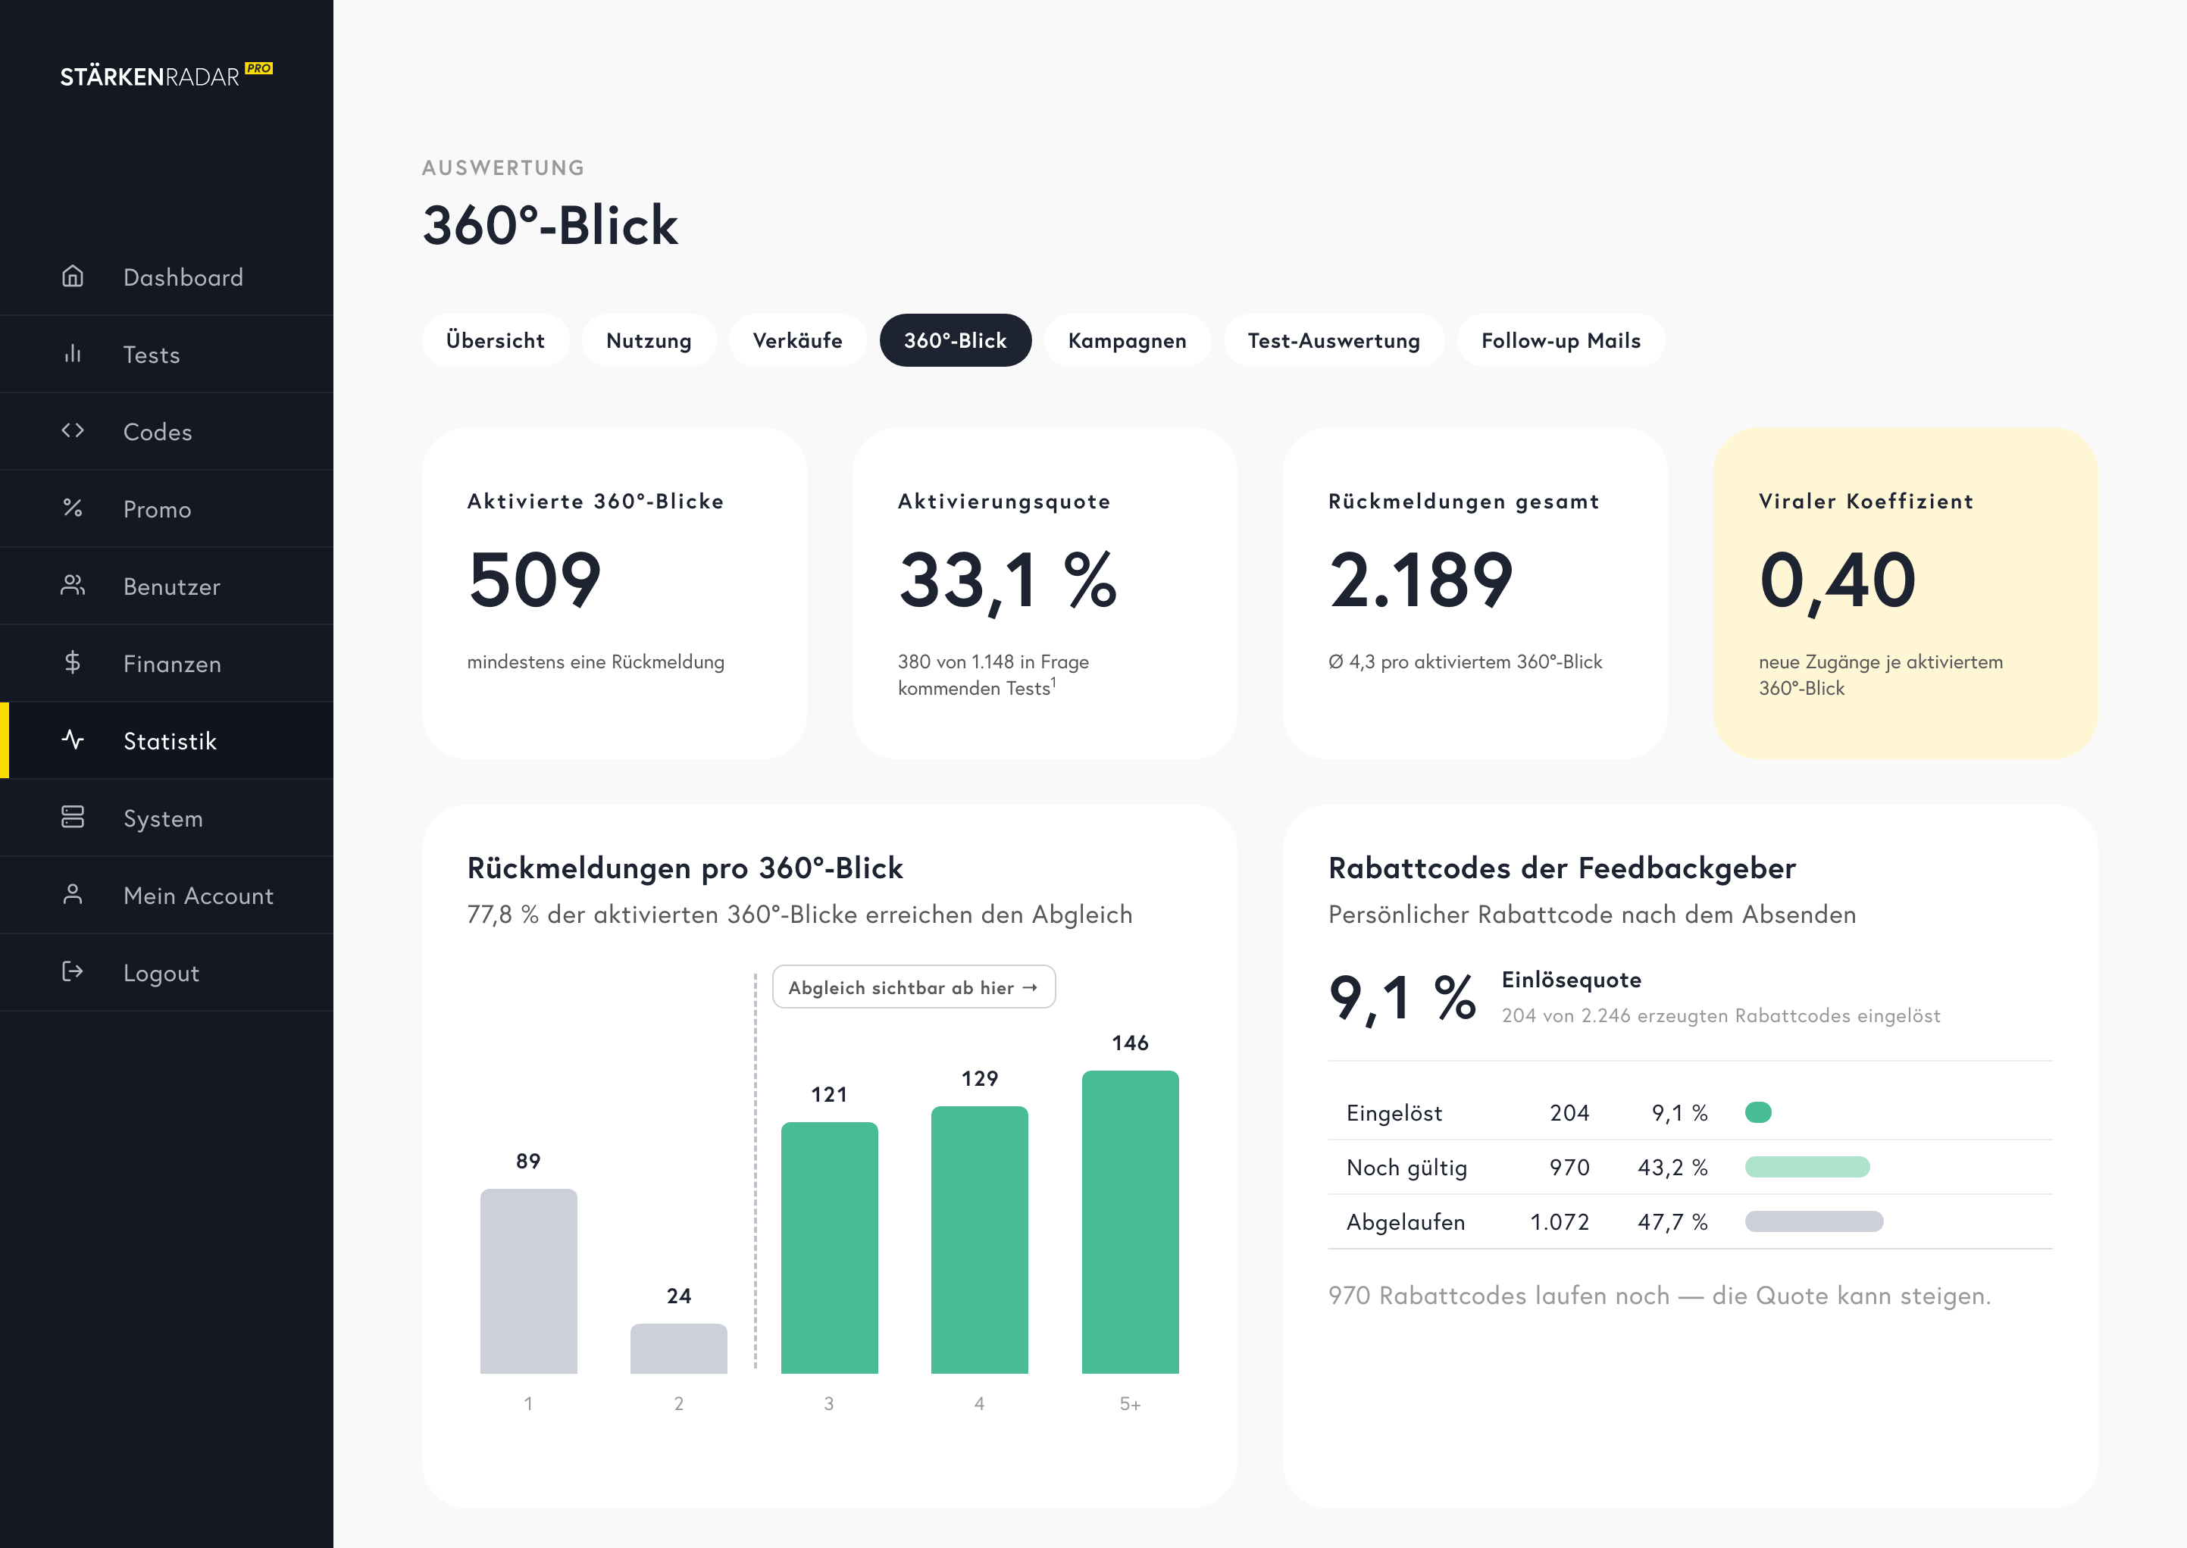
Task: Click the System server icon
Action: tap(73, 817)
